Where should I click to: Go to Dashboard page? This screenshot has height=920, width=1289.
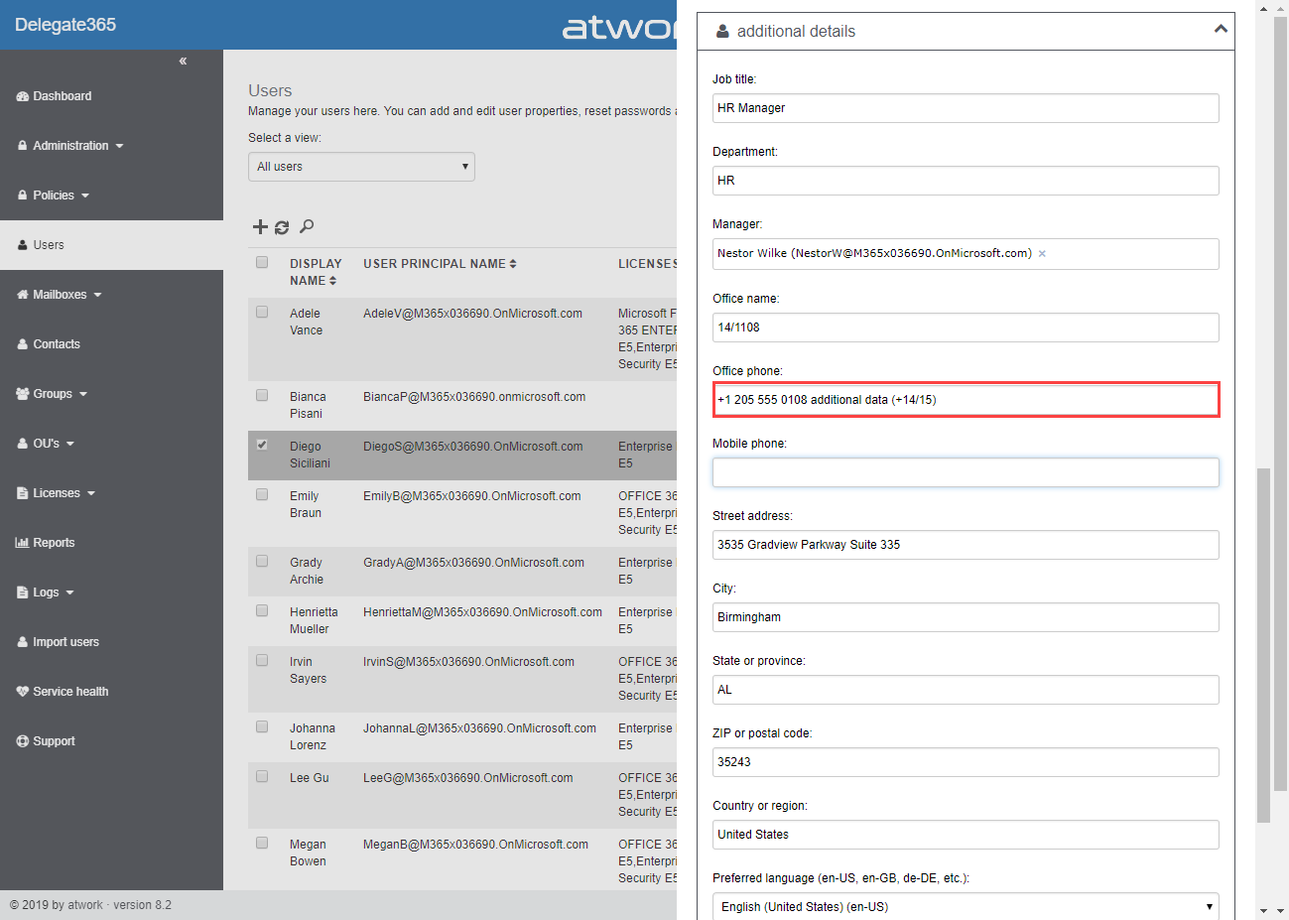[62, 96]
